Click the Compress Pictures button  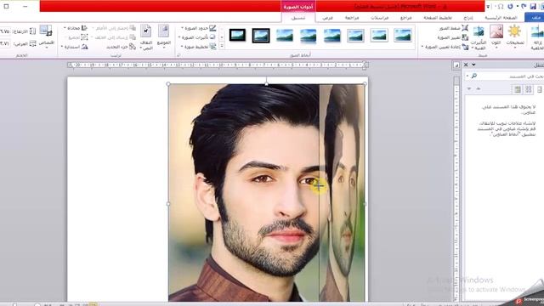click(x=453, y=28)
